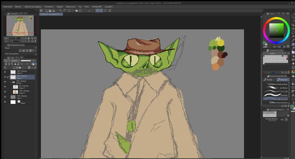Select the Marcador de punta plana brush
Image resolution: width=295 pixels, height=159 pixels.
276,103
